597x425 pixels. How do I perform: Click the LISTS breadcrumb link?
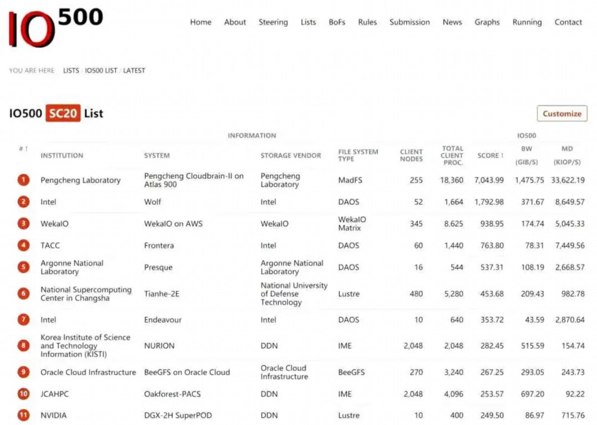point(71,70)
